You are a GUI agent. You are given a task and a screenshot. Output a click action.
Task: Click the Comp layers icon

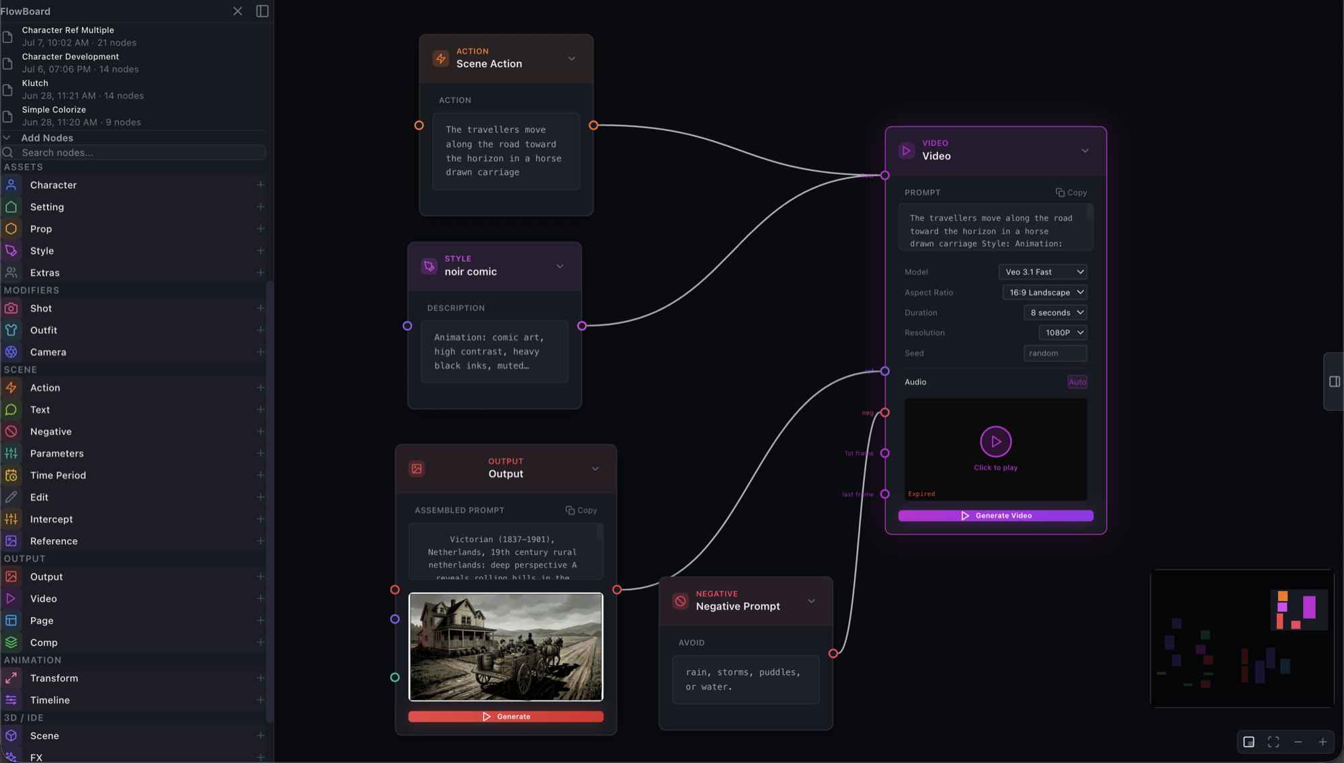pos(11,642)
